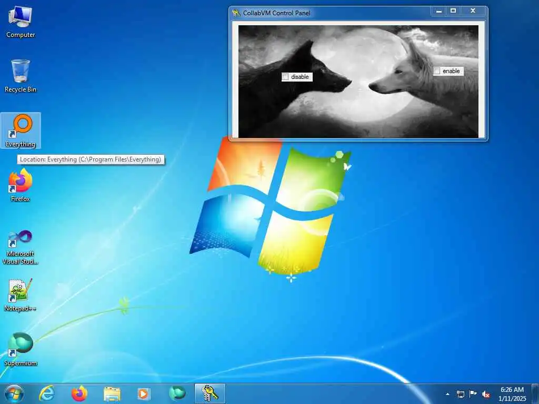This screenshot has height=404, width=539.
Task: Select the Everything search shortcut on desktop
Action: (x=21, y=130)
